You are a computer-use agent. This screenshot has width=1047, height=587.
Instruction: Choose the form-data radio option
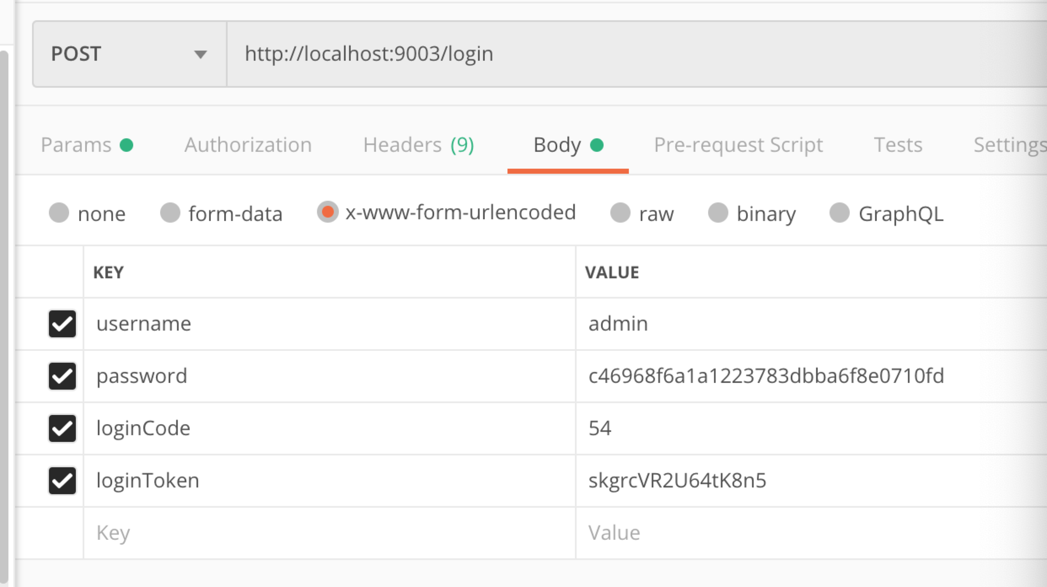(x=170, y=213)
